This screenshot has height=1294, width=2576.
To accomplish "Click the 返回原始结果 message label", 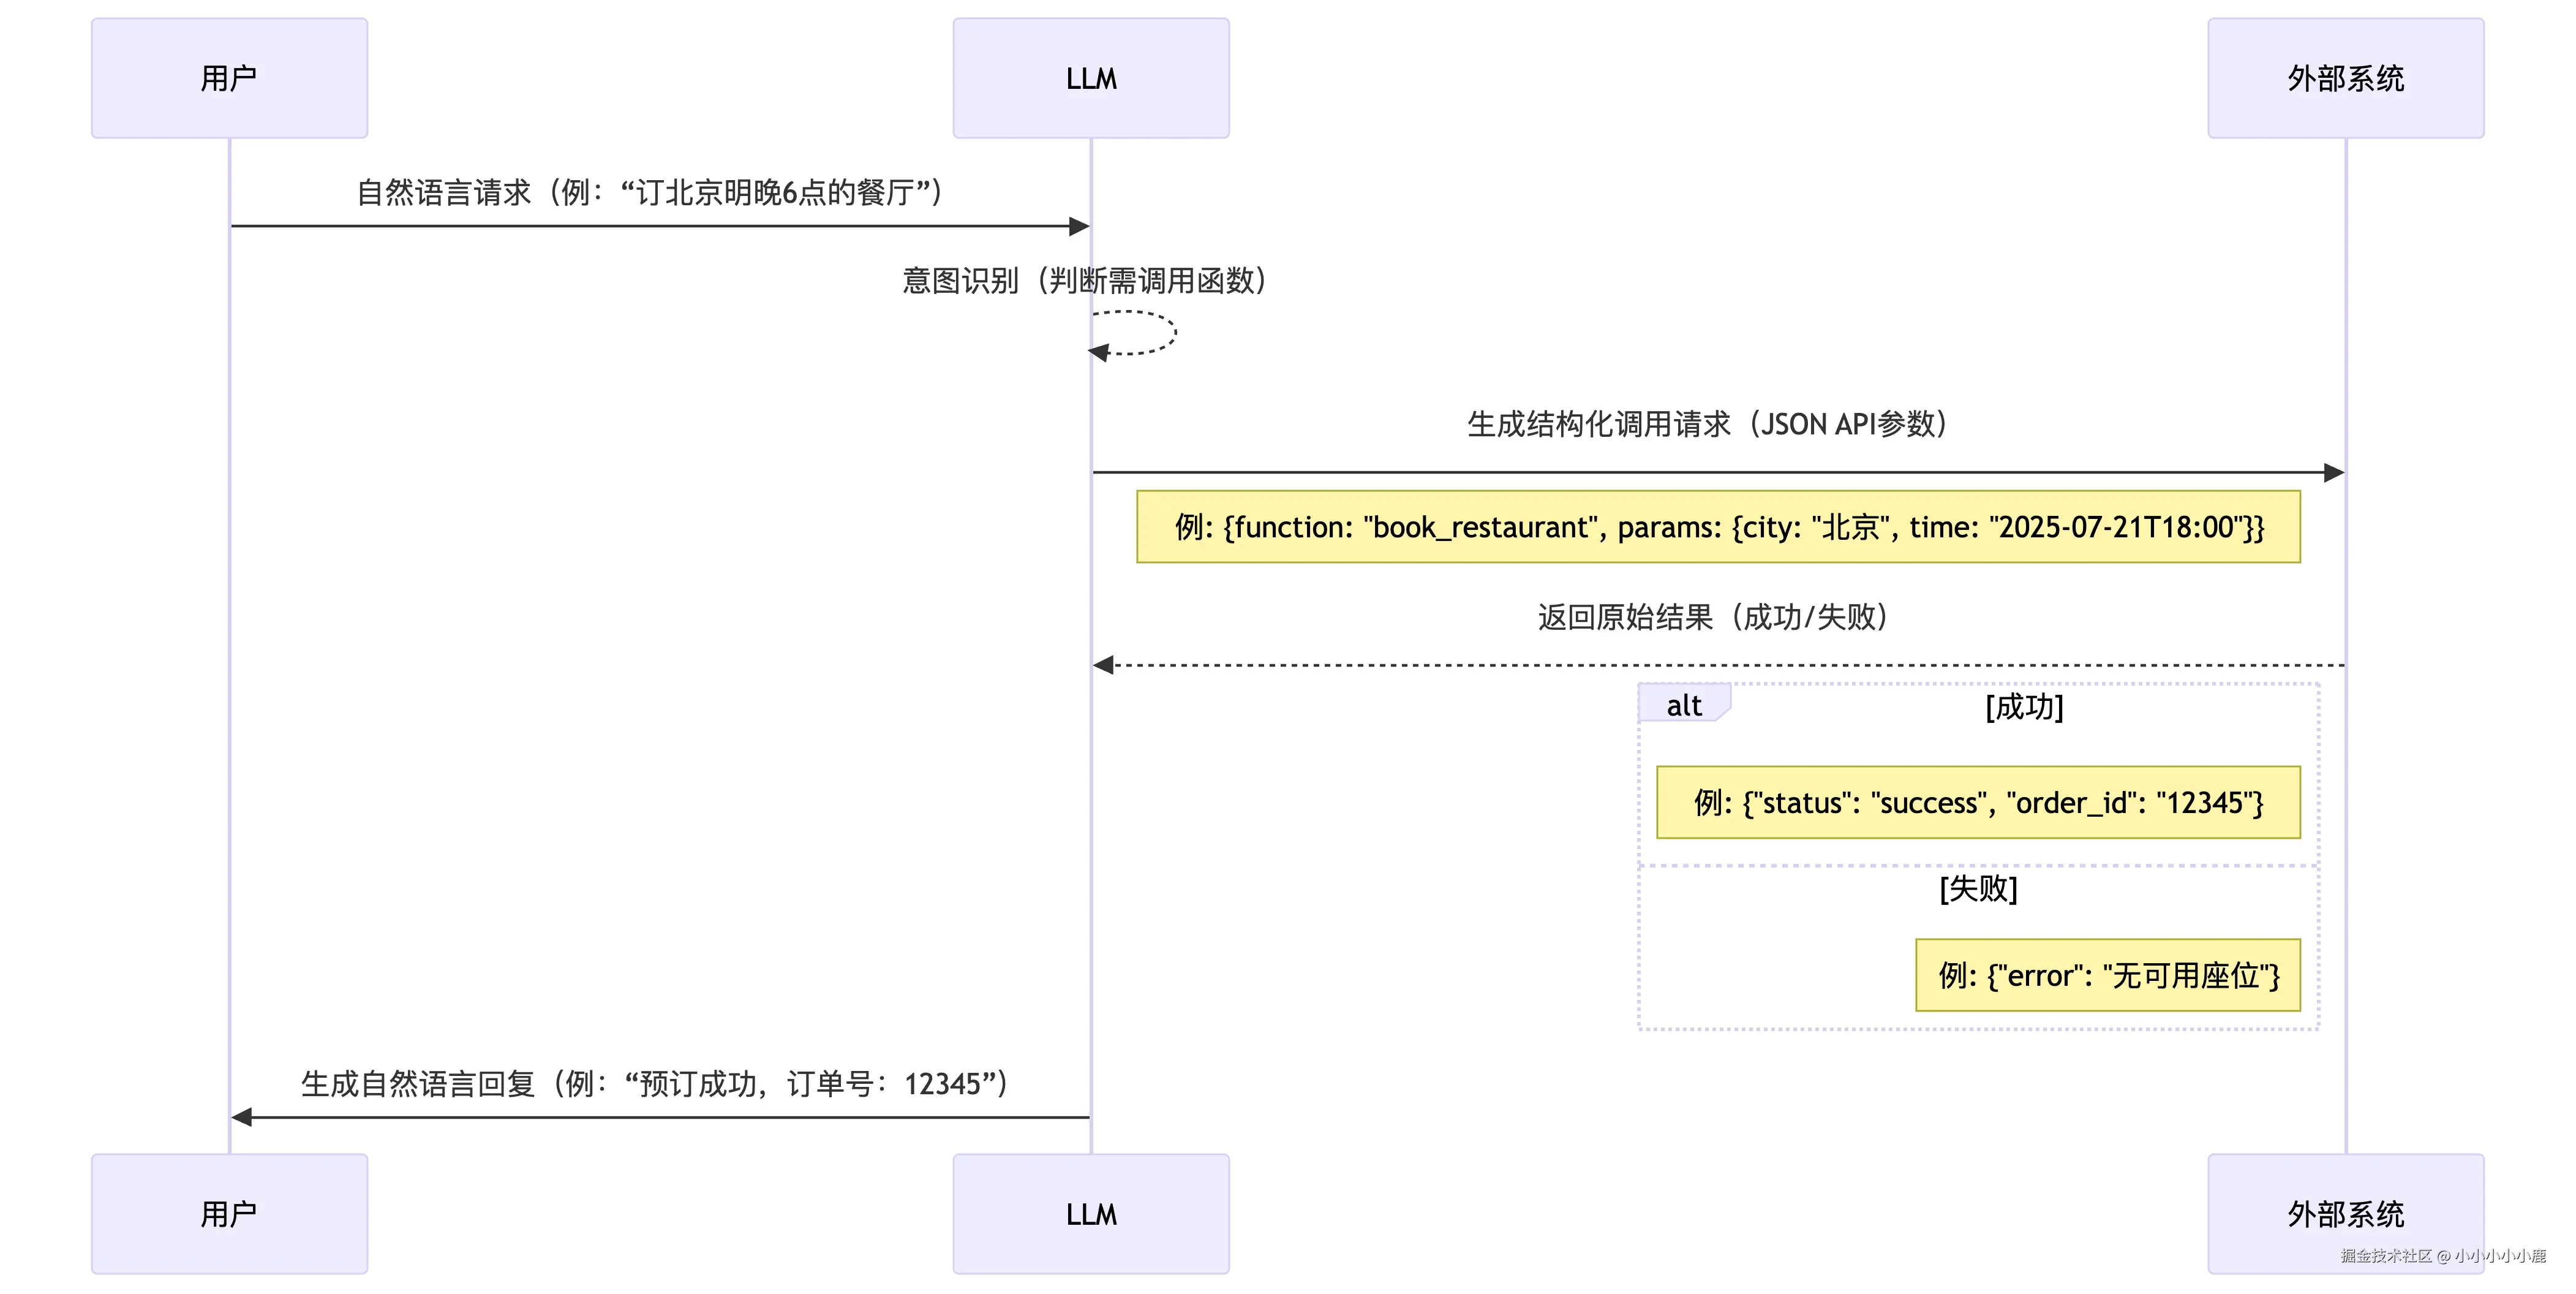I will (1712, 617).
